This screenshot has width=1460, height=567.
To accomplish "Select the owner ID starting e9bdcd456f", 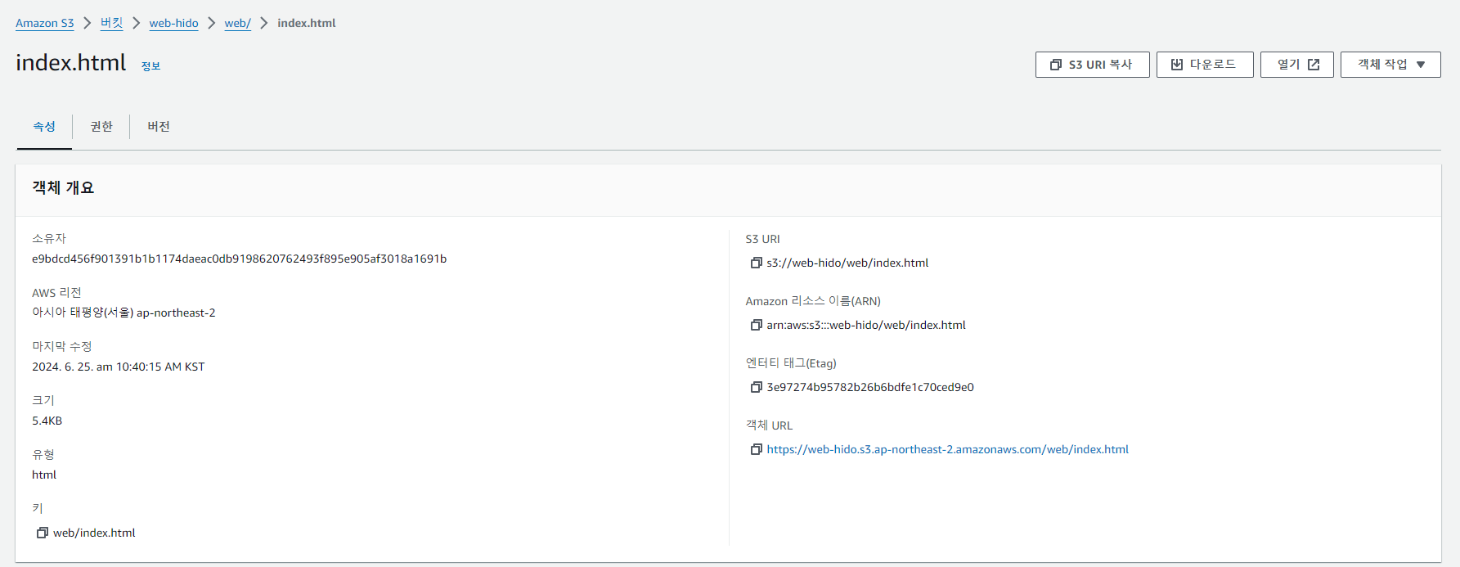I will pyautogui.click(x=239, y=259).
